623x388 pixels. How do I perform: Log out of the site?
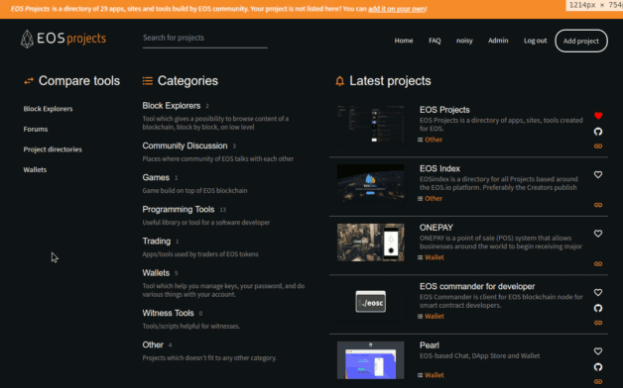point(535,41)
